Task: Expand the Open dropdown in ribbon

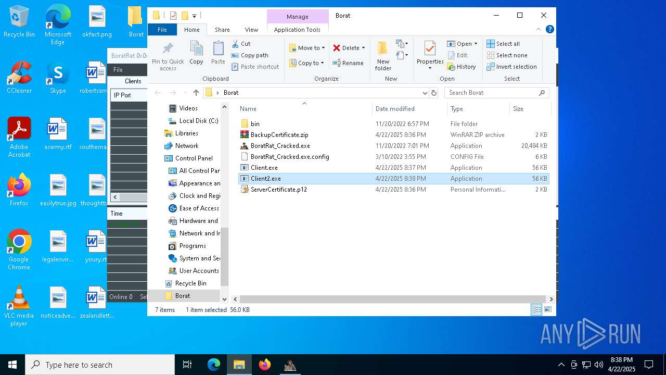Action: coord(476,44)
